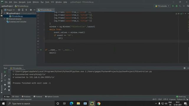Toggle the Project side tool window tab
This screenshot has width=189, height=106.
pyautogui.click(x=1, y=13)
